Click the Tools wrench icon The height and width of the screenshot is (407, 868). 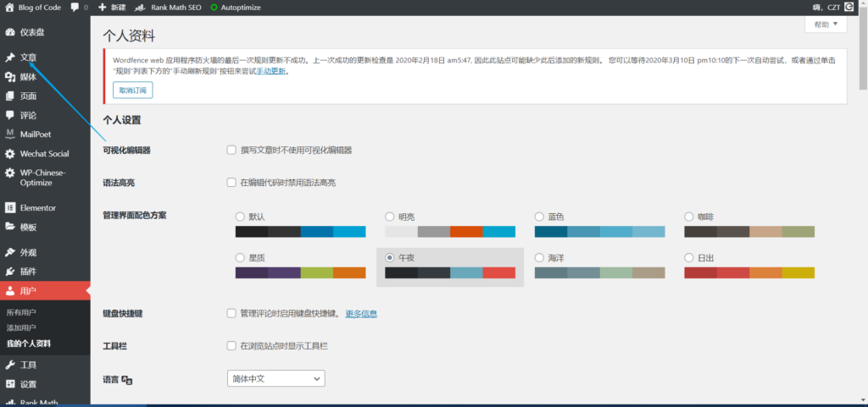click(x=10, y=365)
